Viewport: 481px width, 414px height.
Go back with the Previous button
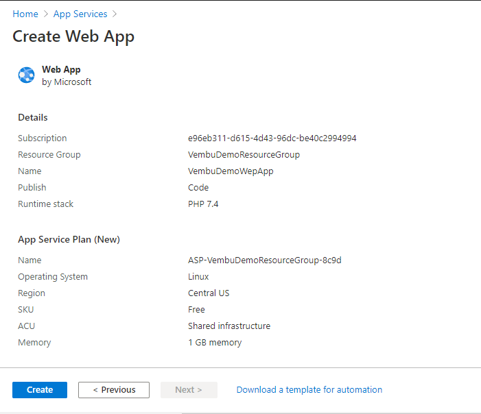pos(114,390)
